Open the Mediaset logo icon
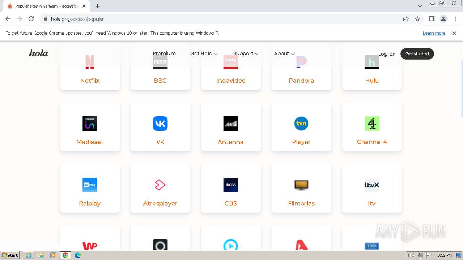The image size is (463, 260). tap(90, 123)
